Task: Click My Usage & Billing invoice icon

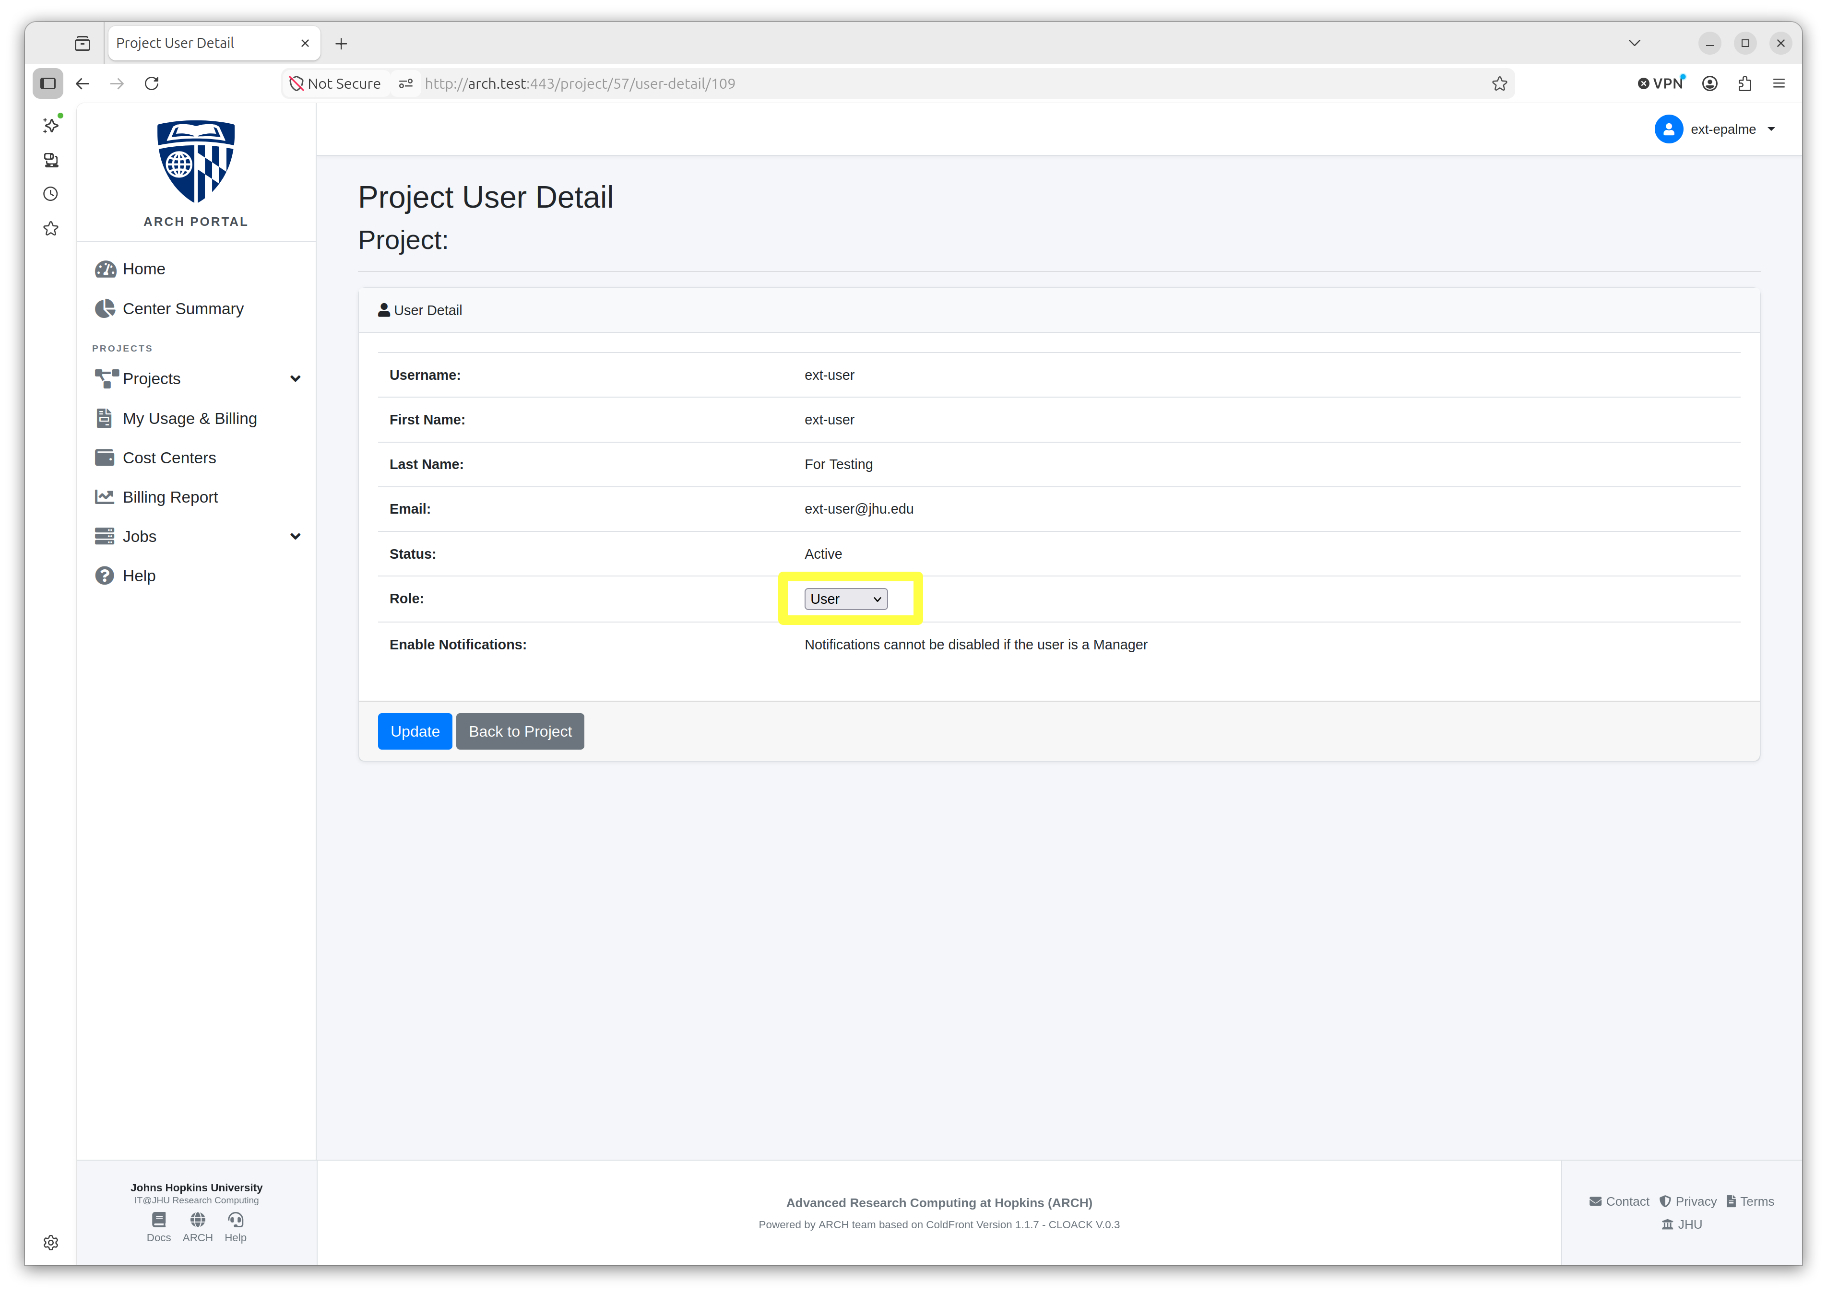Action: 104,418
